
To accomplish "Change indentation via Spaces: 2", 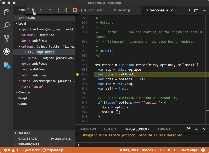I will [149, 150].
